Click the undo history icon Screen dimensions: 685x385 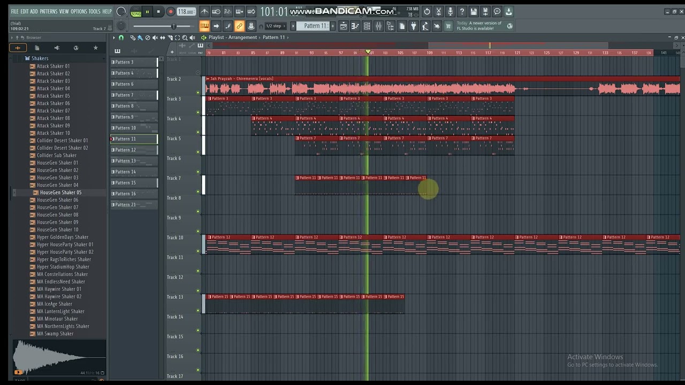click(x=427, y=11)
